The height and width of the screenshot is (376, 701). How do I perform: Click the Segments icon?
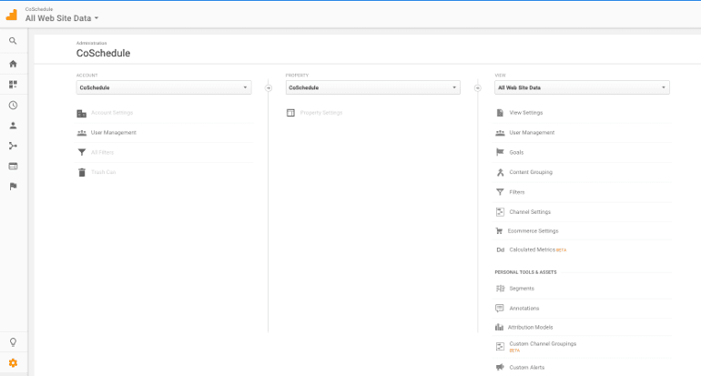point(500,289)
